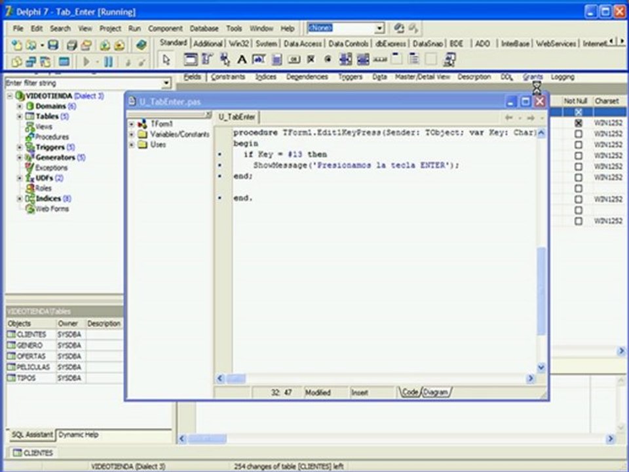Open the Master/Detail View tab

point(423,77)
